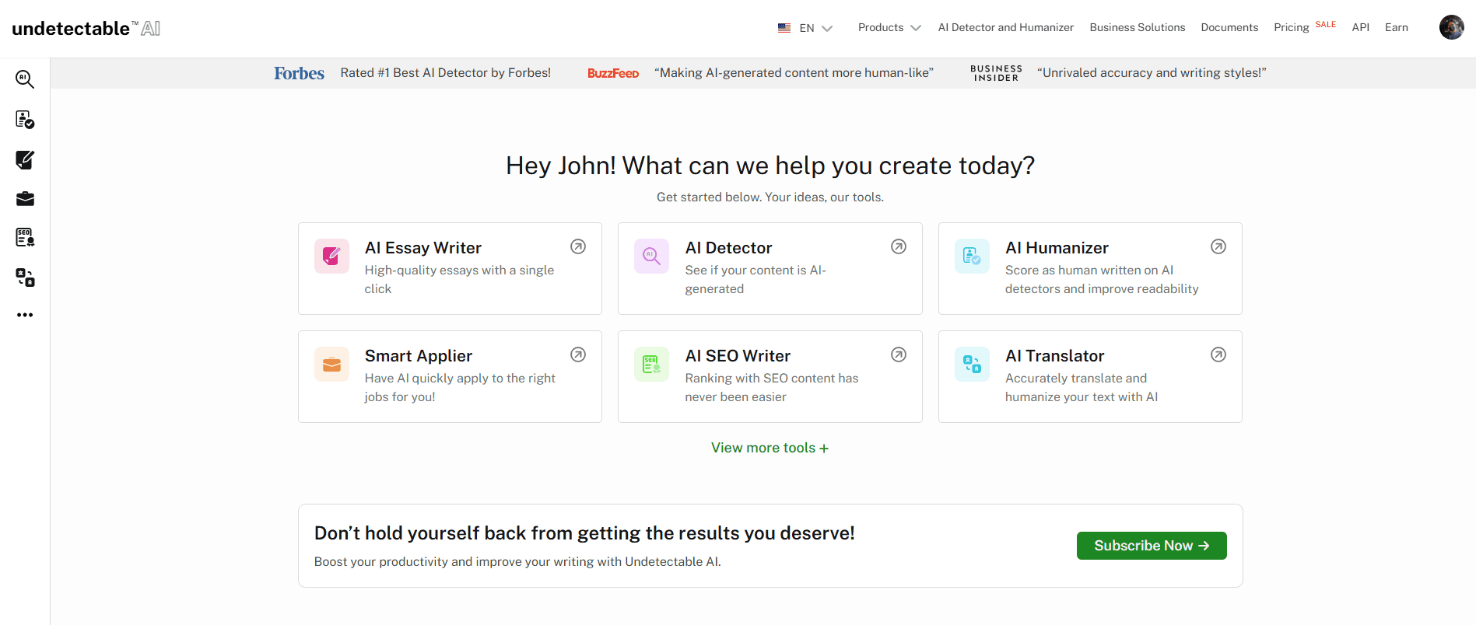Click "Ranking with SEO content" description
This screenshot has height=625, width=1476.
[772, 387]
